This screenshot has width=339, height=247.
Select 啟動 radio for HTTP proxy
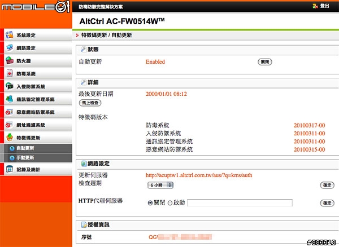coord(170,203)
